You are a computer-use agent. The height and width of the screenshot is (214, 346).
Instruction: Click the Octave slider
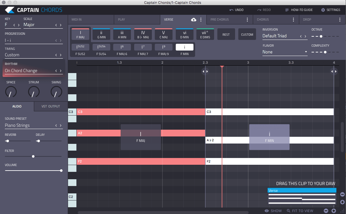325,36
